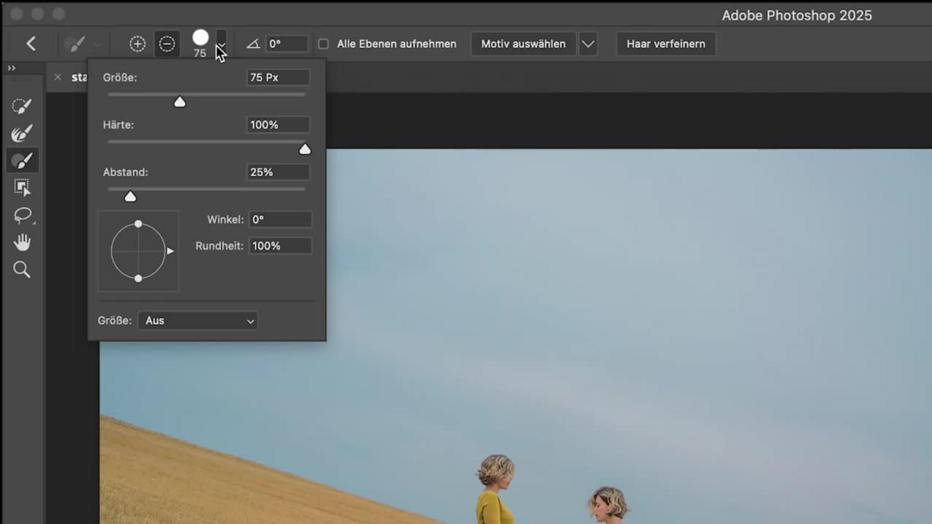Viewport: 932px width, 524px height.
Task: Select the Object Selection tool
Action: click(x=22, y=187)
